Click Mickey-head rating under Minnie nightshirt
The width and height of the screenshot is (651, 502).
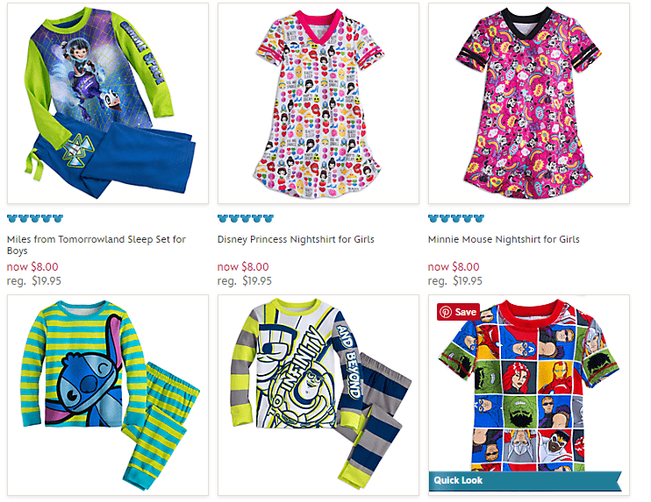[456, 218]
